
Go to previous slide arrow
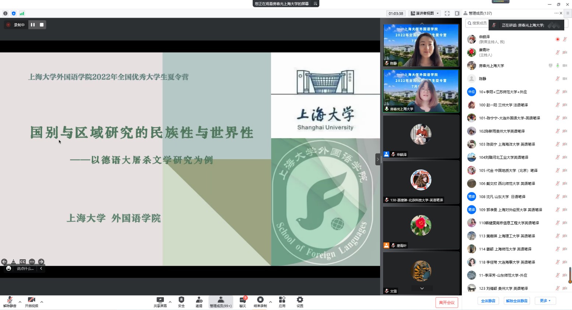click(x=4, y=262)
